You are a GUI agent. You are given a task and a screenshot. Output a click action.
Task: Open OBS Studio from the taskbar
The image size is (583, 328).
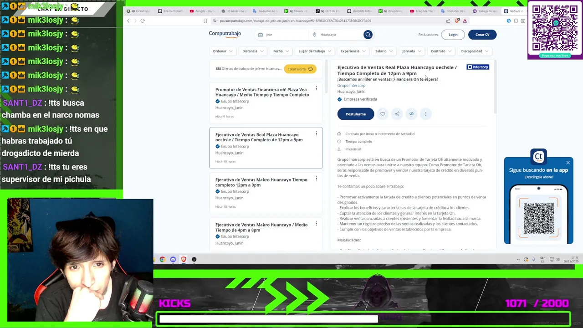tap(194, 260)
